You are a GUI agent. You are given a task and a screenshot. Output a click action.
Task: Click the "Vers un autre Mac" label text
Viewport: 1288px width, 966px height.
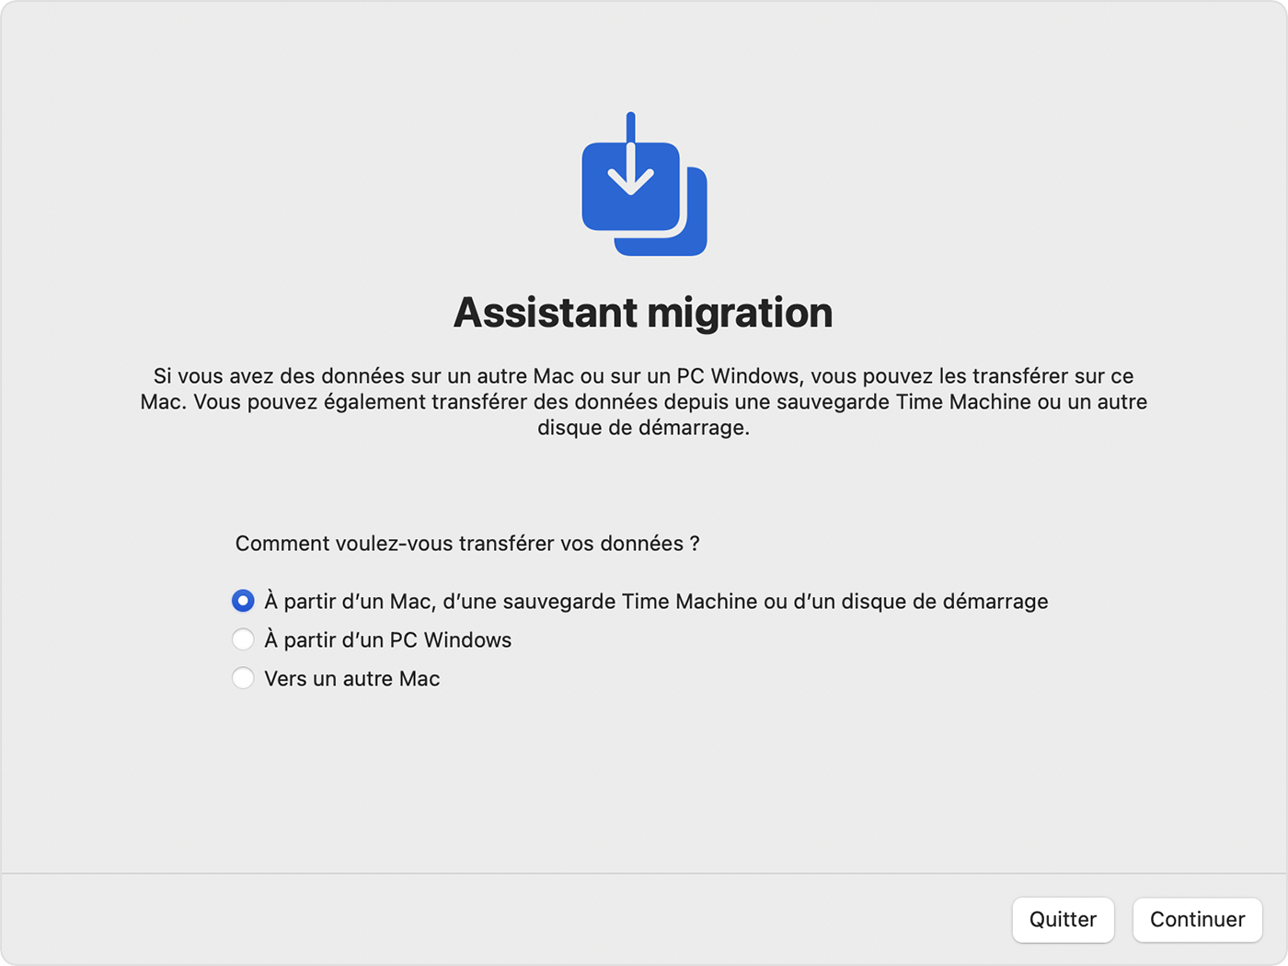(351, 679)
